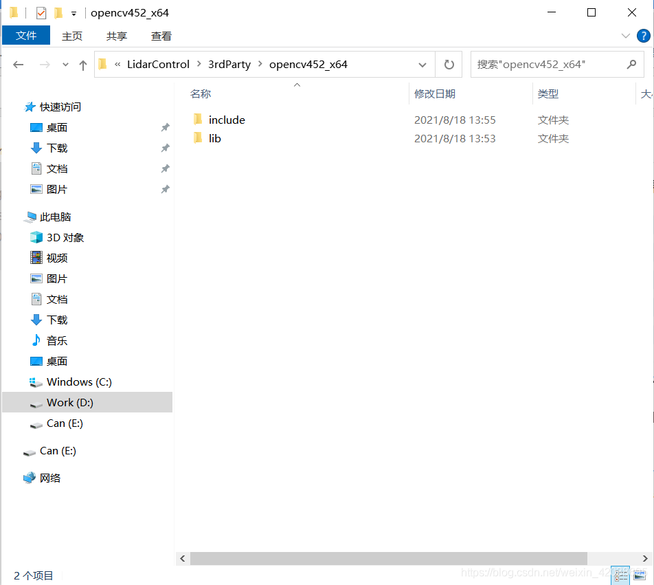Open 3D 对象 under This PC

pyautogui.click(x=65, y=238)
